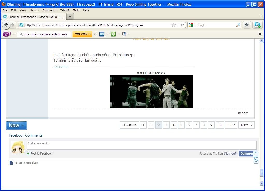Open the bookmark star dropdown arrow
The width and height of the screenshot is (265, 191).
[x=178, y=25]
